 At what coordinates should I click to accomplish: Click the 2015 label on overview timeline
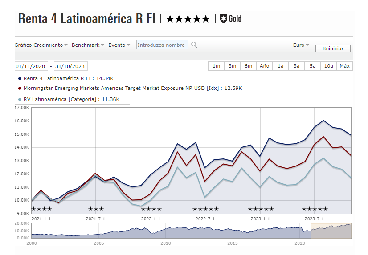233,243
